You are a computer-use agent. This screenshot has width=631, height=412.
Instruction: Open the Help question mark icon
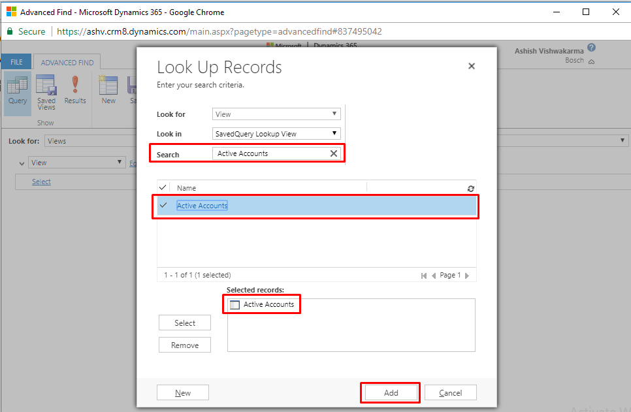coord(591,48)
